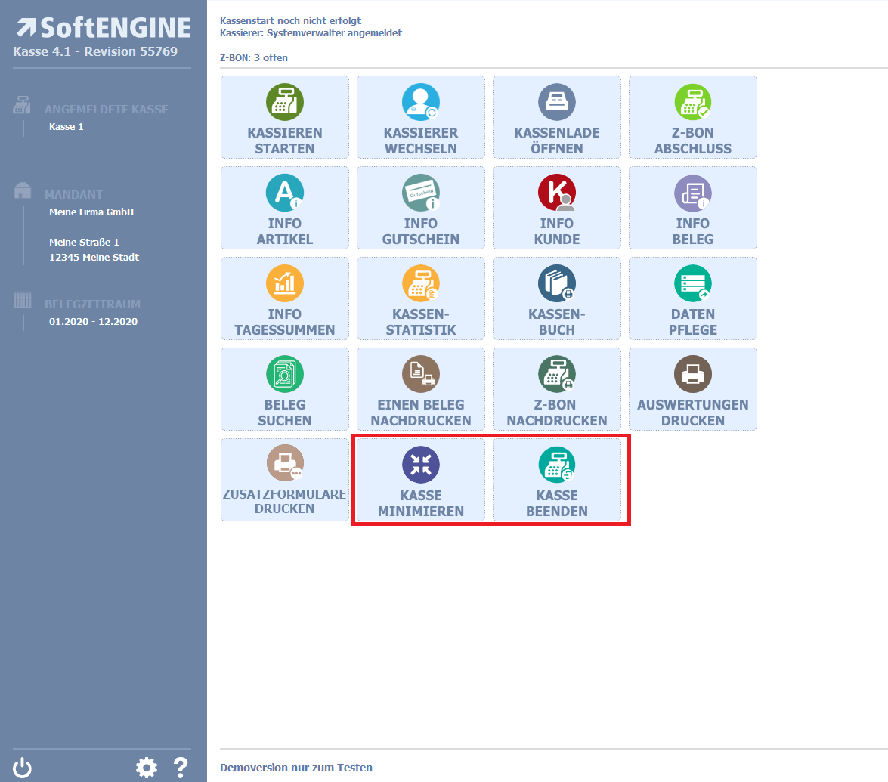
Task: Start the Z-Bon Abschluss
Action: tap(693, 117)
